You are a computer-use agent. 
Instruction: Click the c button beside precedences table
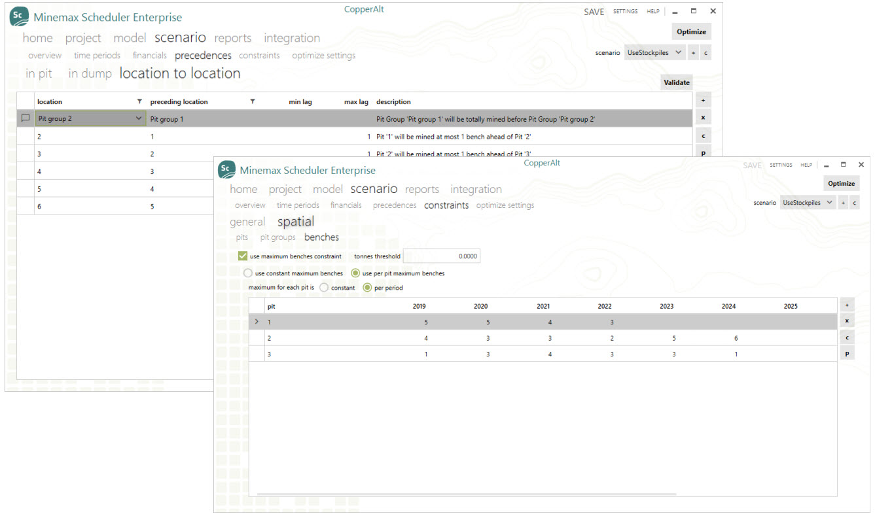point(703,136)
